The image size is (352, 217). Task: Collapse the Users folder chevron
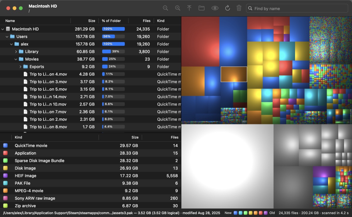7,37
